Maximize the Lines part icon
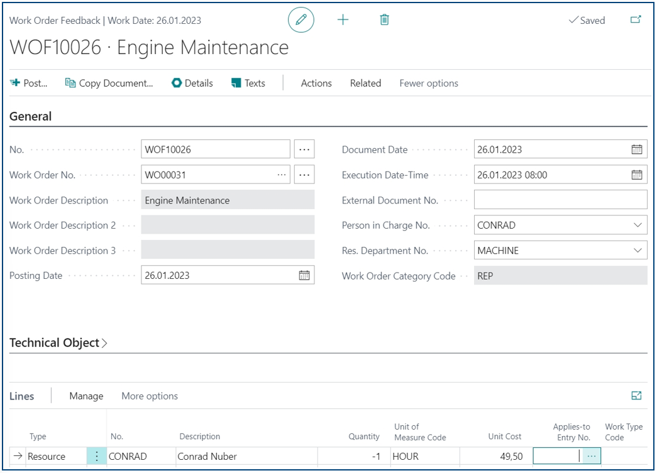This screenshot has height=473, width=657. (636, 396)
